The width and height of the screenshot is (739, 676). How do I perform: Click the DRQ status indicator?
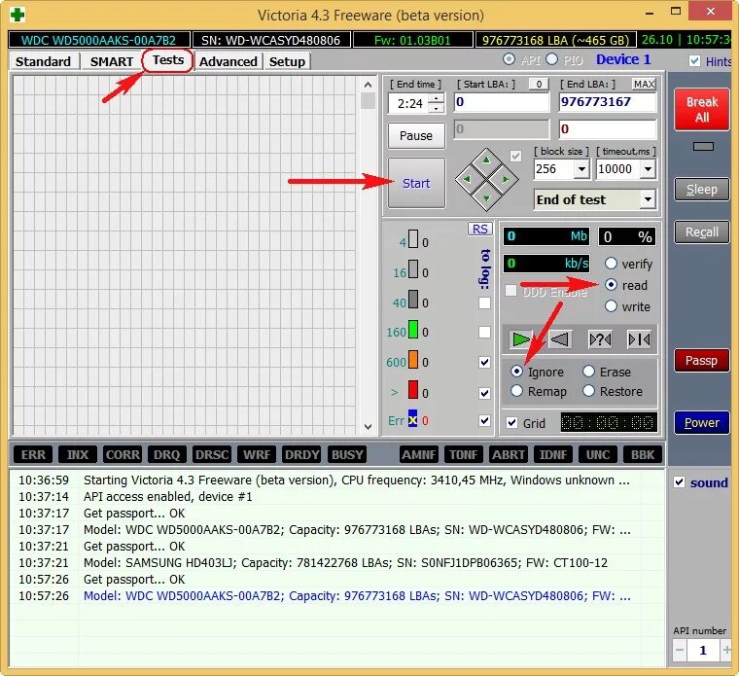[x=167, y=454]
